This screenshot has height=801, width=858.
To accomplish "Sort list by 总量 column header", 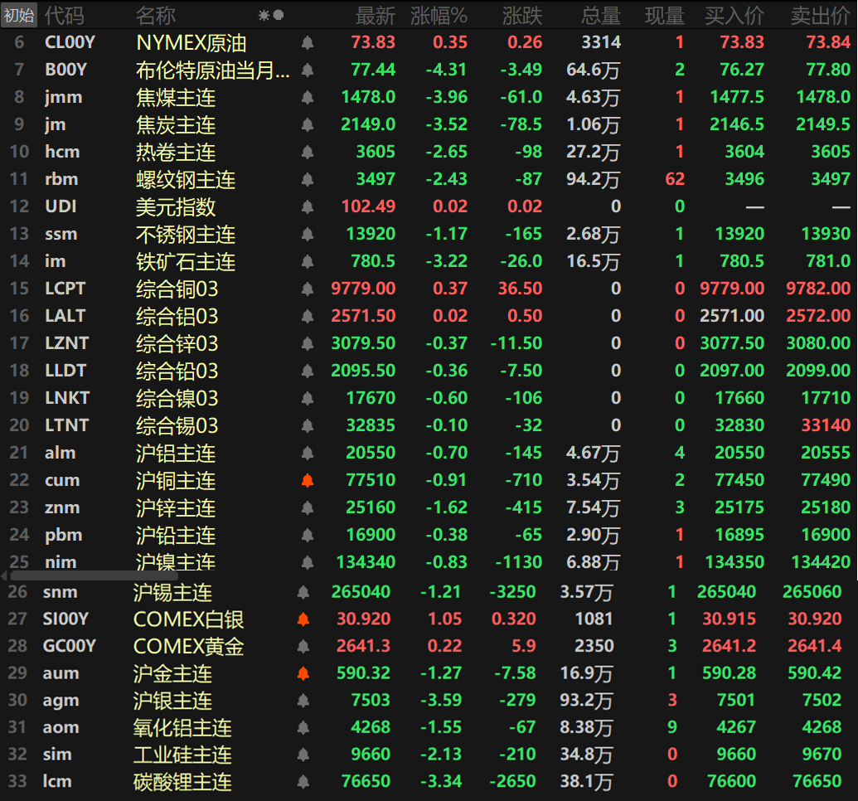I will (x=600, y=15).
